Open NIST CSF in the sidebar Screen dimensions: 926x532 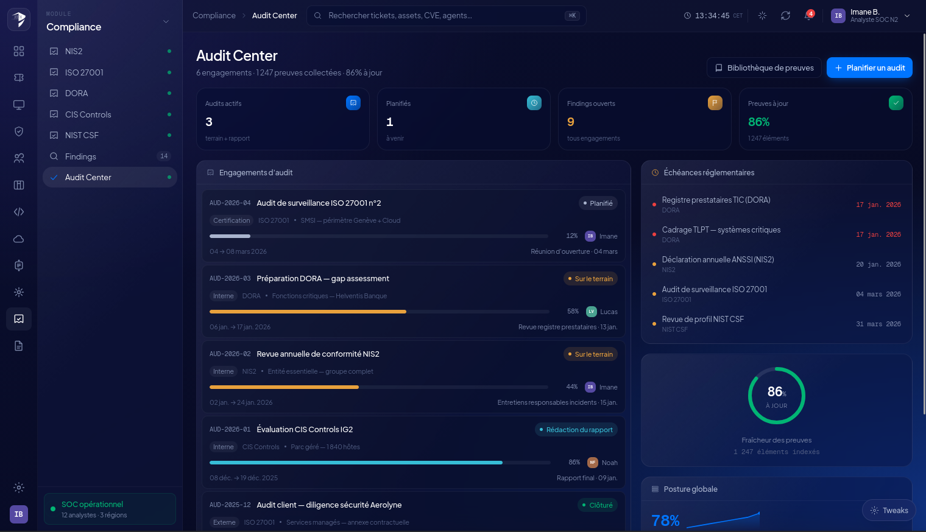coord(110,135)
